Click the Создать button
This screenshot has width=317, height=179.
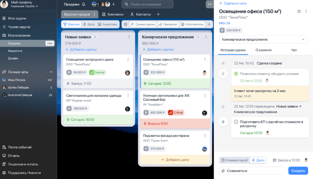tap(298, 171)
